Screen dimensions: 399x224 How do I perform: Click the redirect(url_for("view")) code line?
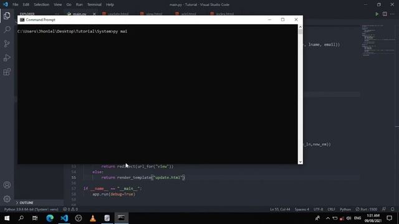137,167
